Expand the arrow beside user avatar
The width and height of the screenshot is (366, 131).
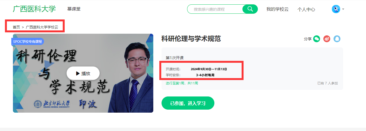click(343, 9)
